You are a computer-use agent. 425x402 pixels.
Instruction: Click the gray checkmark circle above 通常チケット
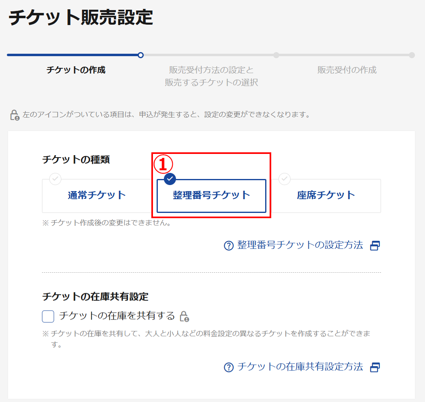pyautogui.click(x=55, y=179)
